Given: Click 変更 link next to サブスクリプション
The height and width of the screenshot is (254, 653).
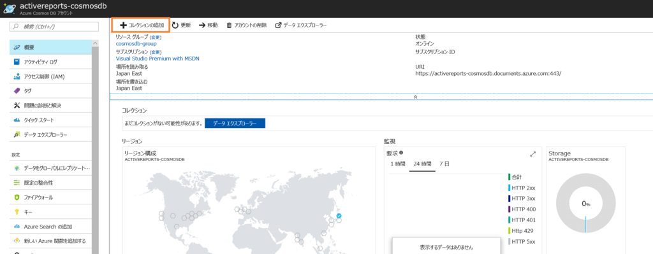Looking at the screenshot, I should click(x=155, y=52).
